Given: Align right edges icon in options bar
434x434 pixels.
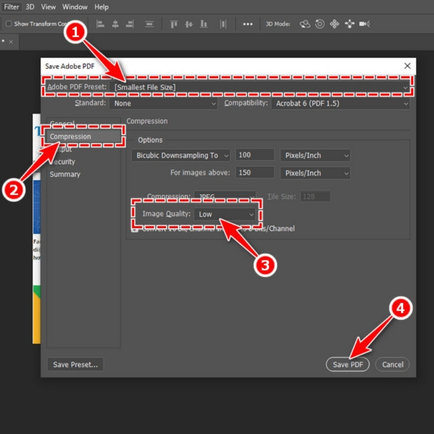Looking at the screenshot, I should [130, 24].
